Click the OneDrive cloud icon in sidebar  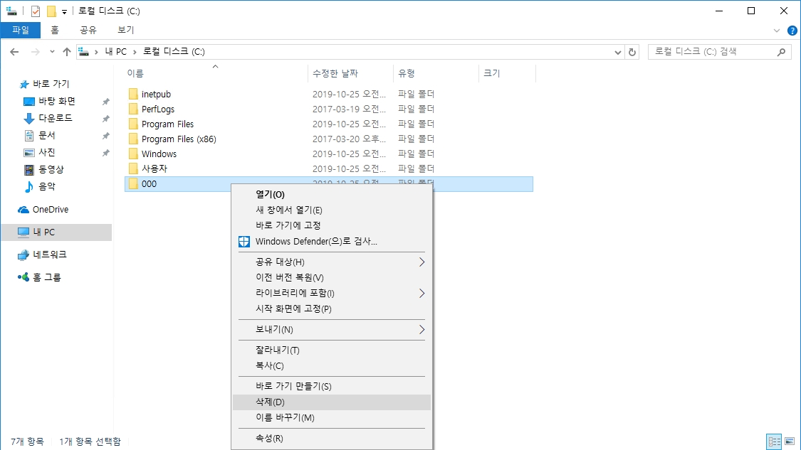point(23,210)
